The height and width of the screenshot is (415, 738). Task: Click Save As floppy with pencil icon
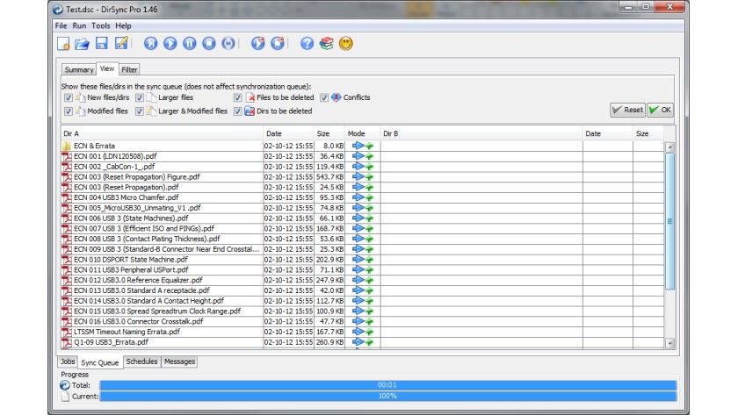[x=121, y=43]
